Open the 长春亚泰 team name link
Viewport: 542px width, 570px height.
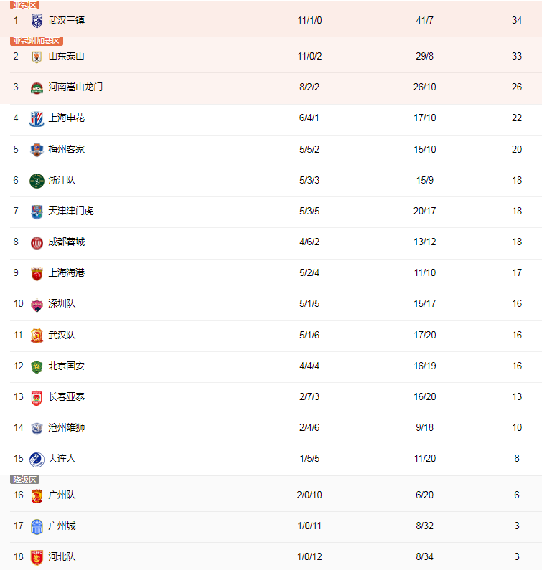[x=67, y=397]
